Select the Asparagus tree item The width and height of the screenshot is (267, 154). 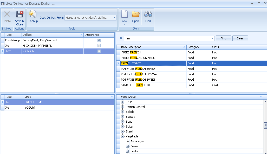tap(137, 142)
